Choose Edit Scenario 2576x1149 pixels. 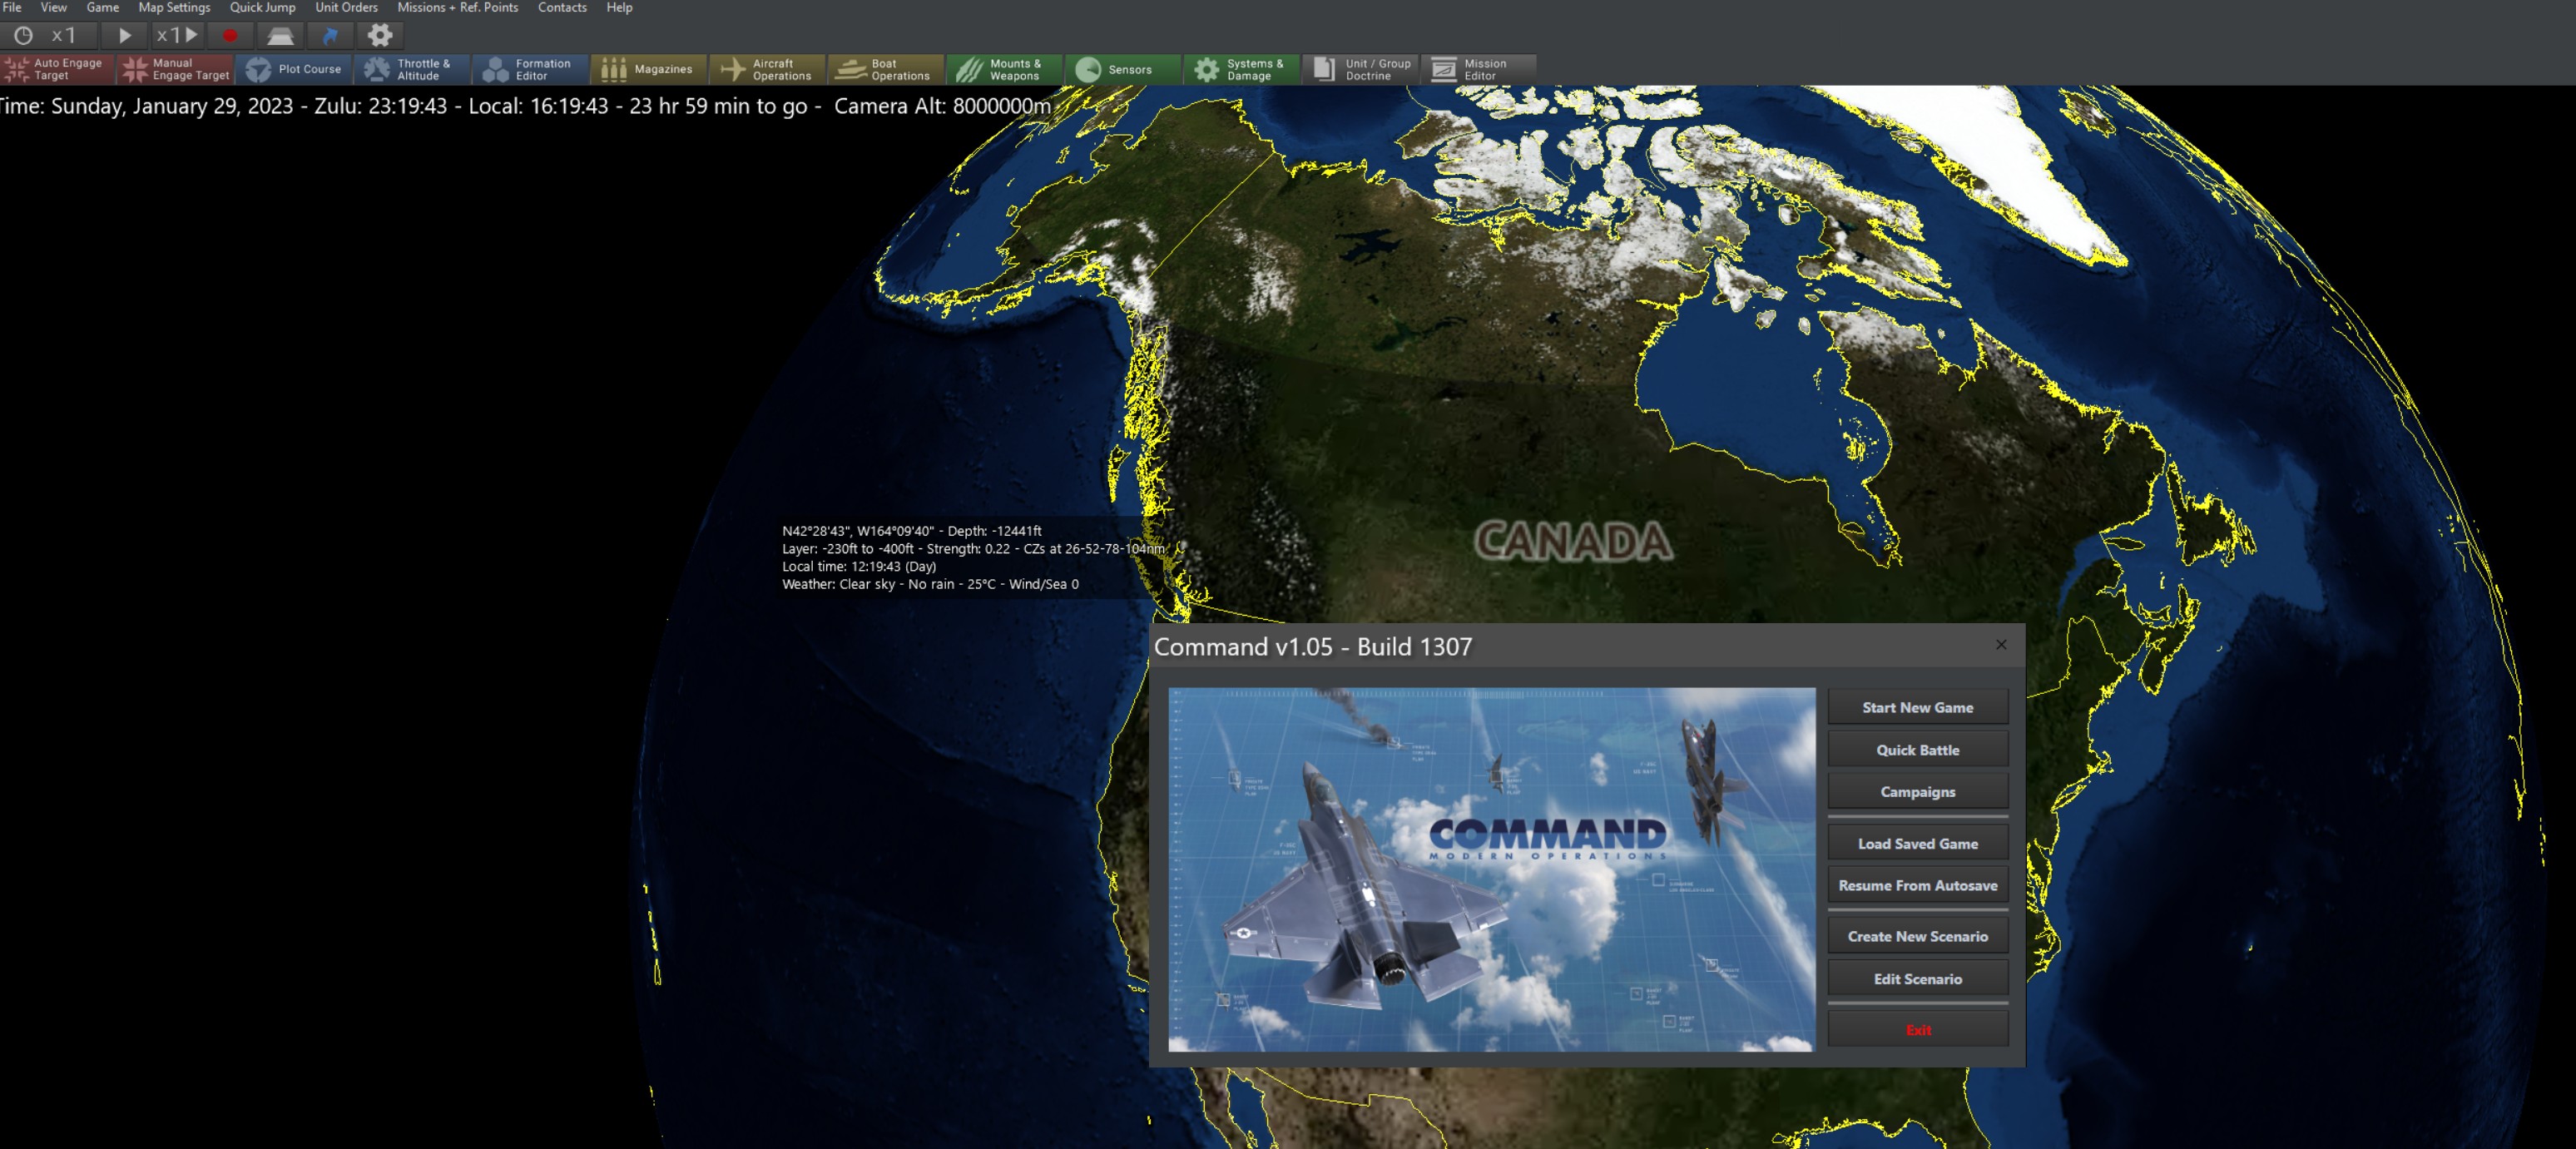click(x=1917, y=979)
